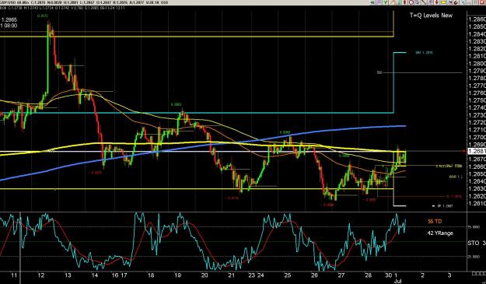Screen dimensions: 486x284
Task: Click the red up-down arrows icon
Action: tap(405, 2)
